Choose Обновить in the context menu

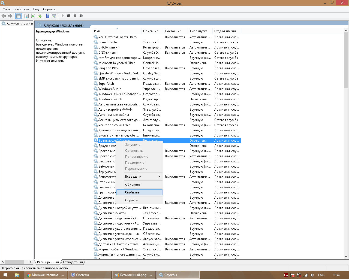pos(139,184)
